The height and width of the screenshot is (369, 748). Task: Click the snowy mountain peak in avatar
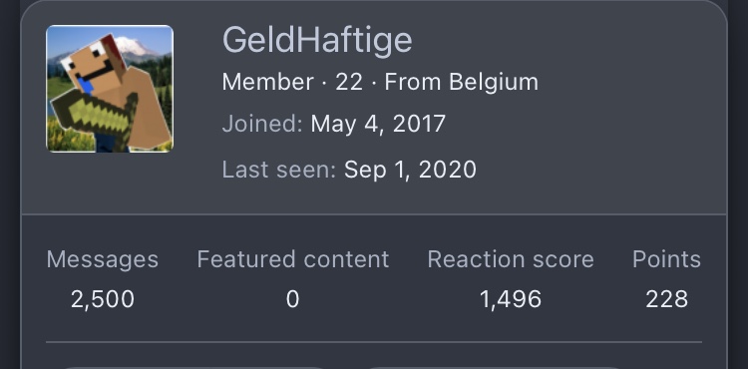pos(135,47)
